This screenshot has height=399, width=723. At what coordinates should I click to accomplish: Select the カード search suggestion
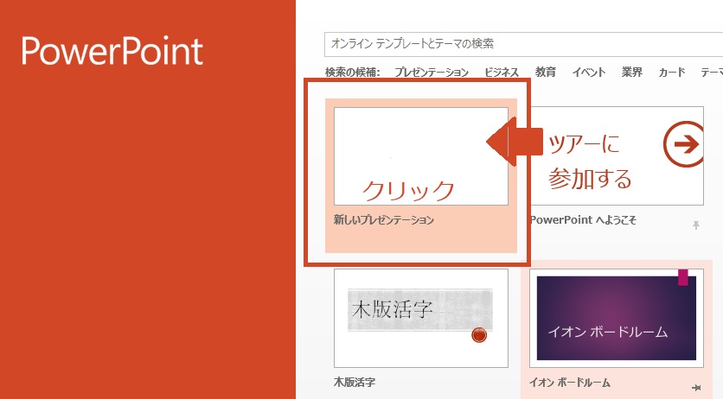point(672,73)
